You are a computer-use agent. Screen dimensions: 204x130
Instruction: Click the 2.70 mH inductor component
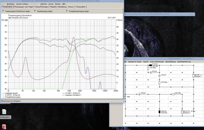click(151, 65)
